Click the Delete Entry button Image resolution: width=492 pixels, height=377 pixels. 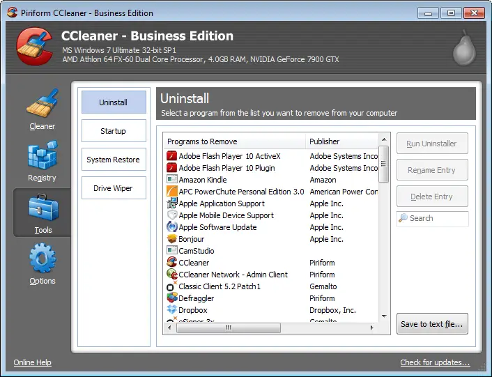(432, 197)
